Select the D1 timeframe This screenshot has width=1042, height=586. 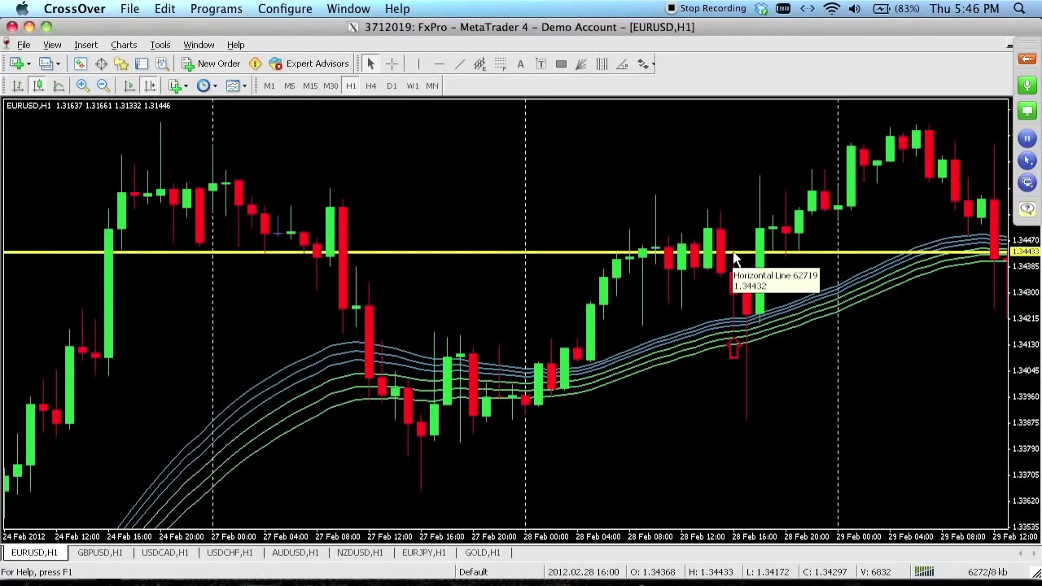pos(392,85)
